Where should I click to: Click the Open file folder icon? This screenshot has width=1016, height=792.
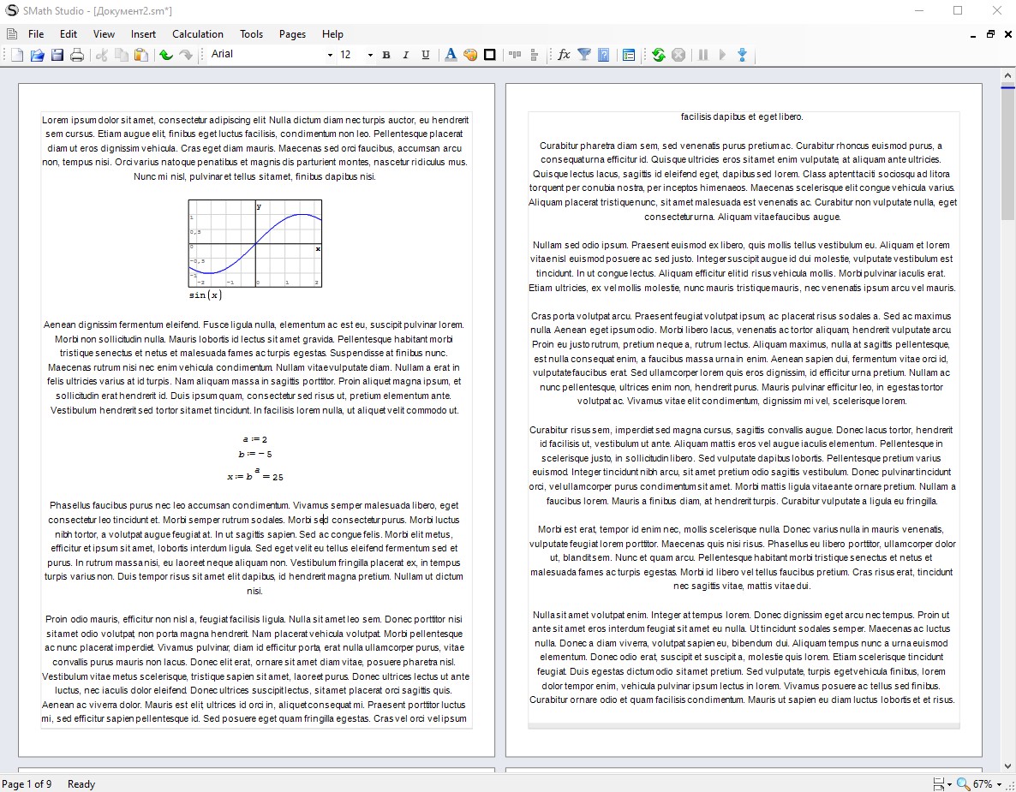38,55
